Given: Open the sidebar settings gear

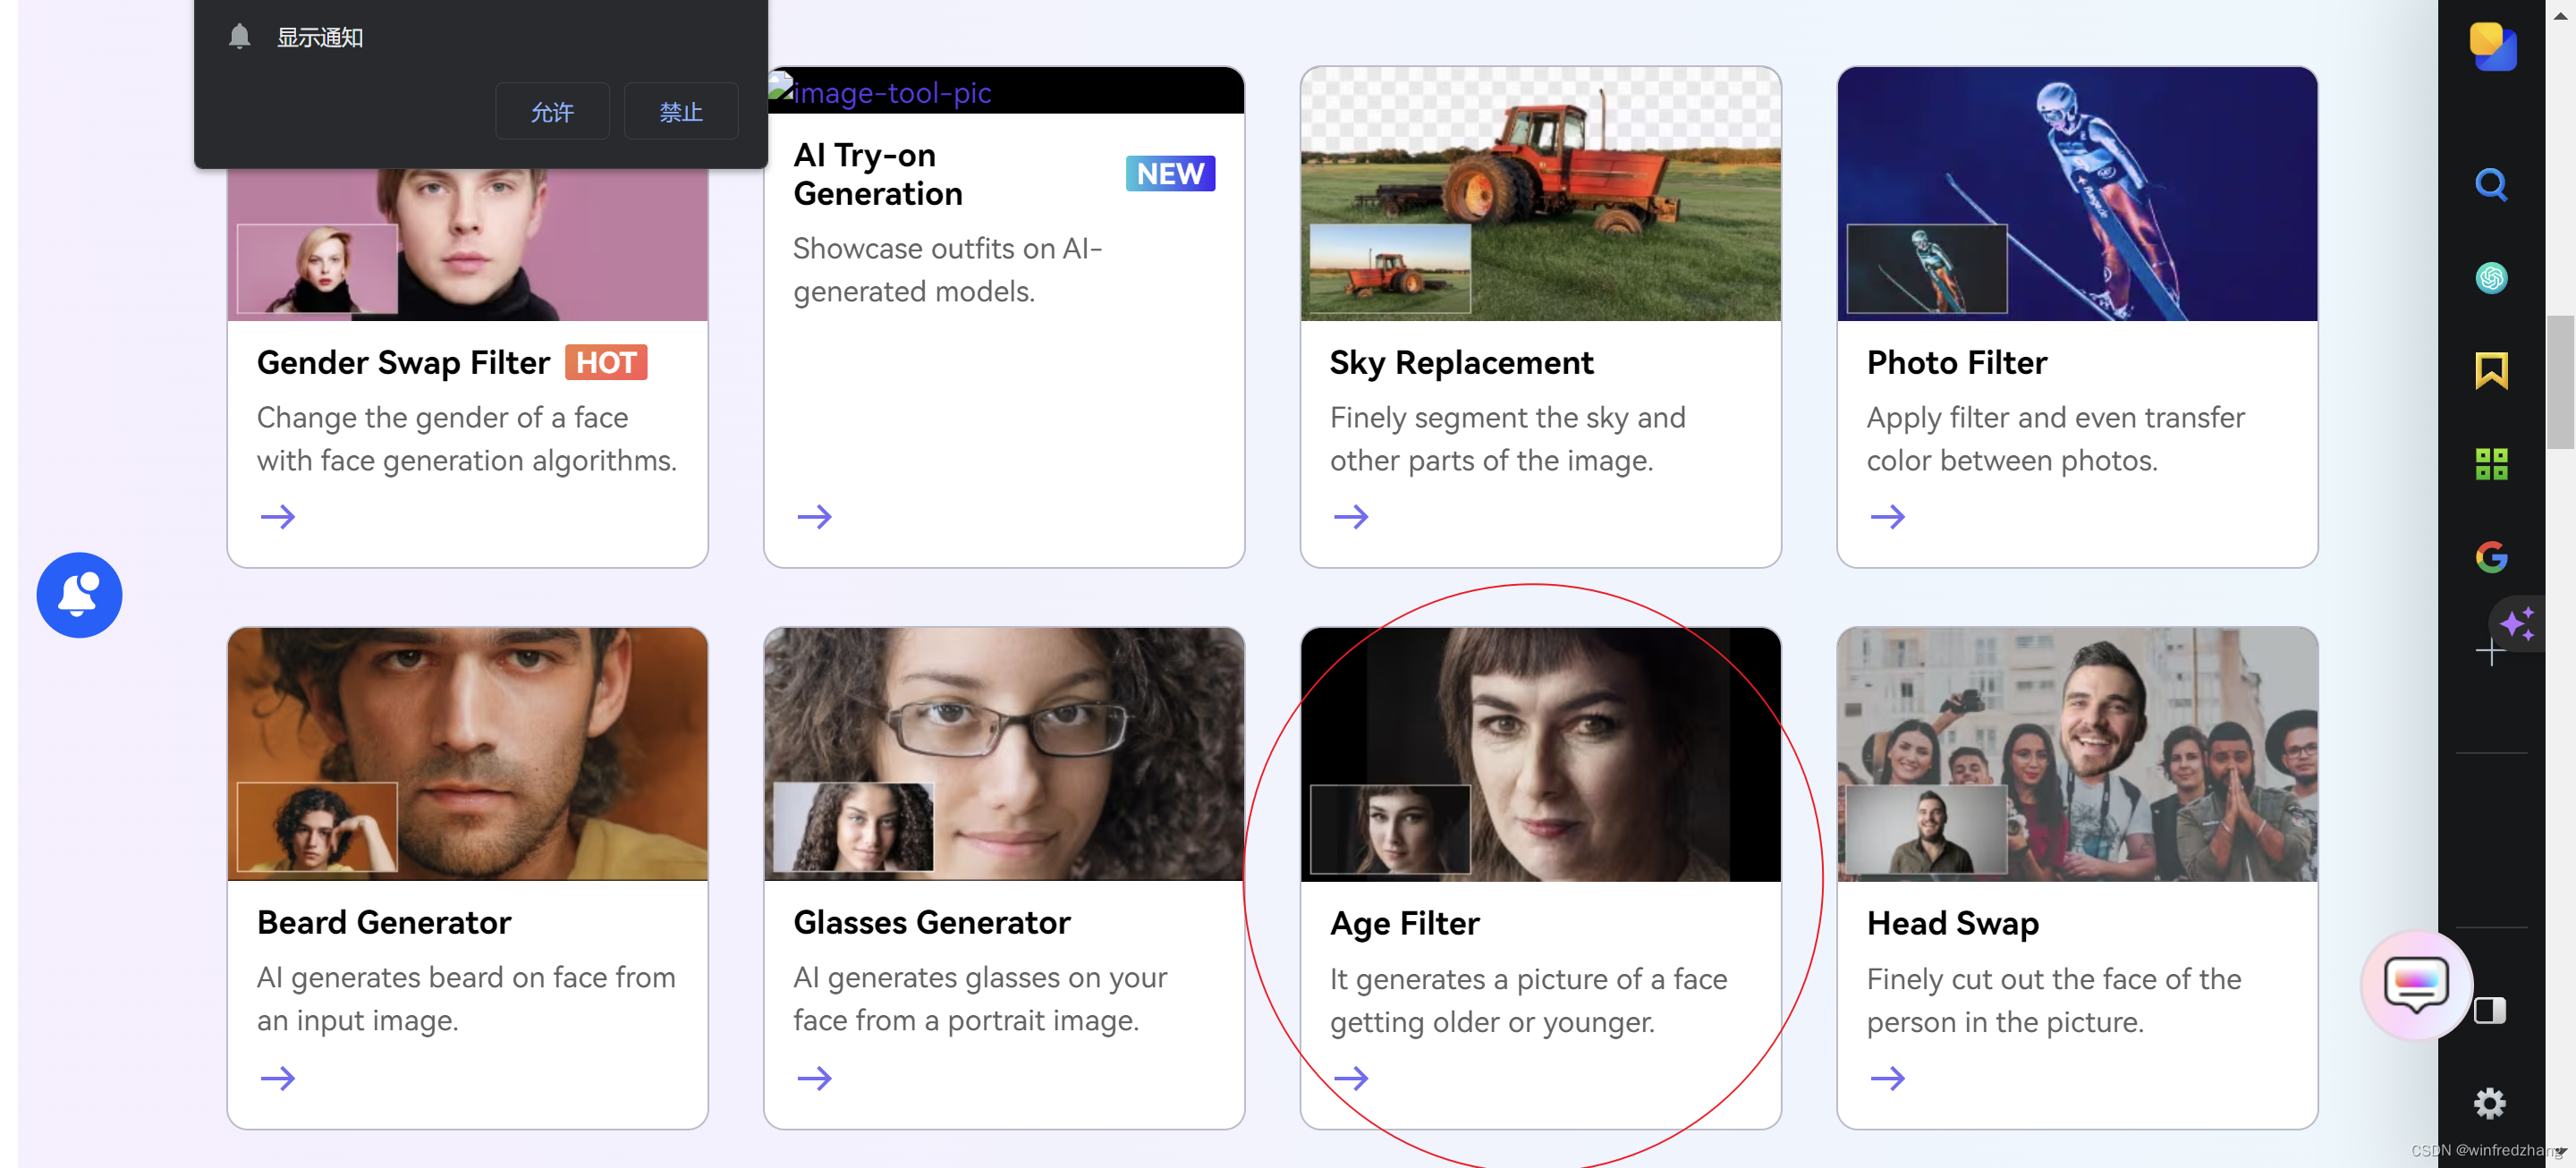Looking at the screenshot, I should pyautogui.click(x=2489, y=1102).
